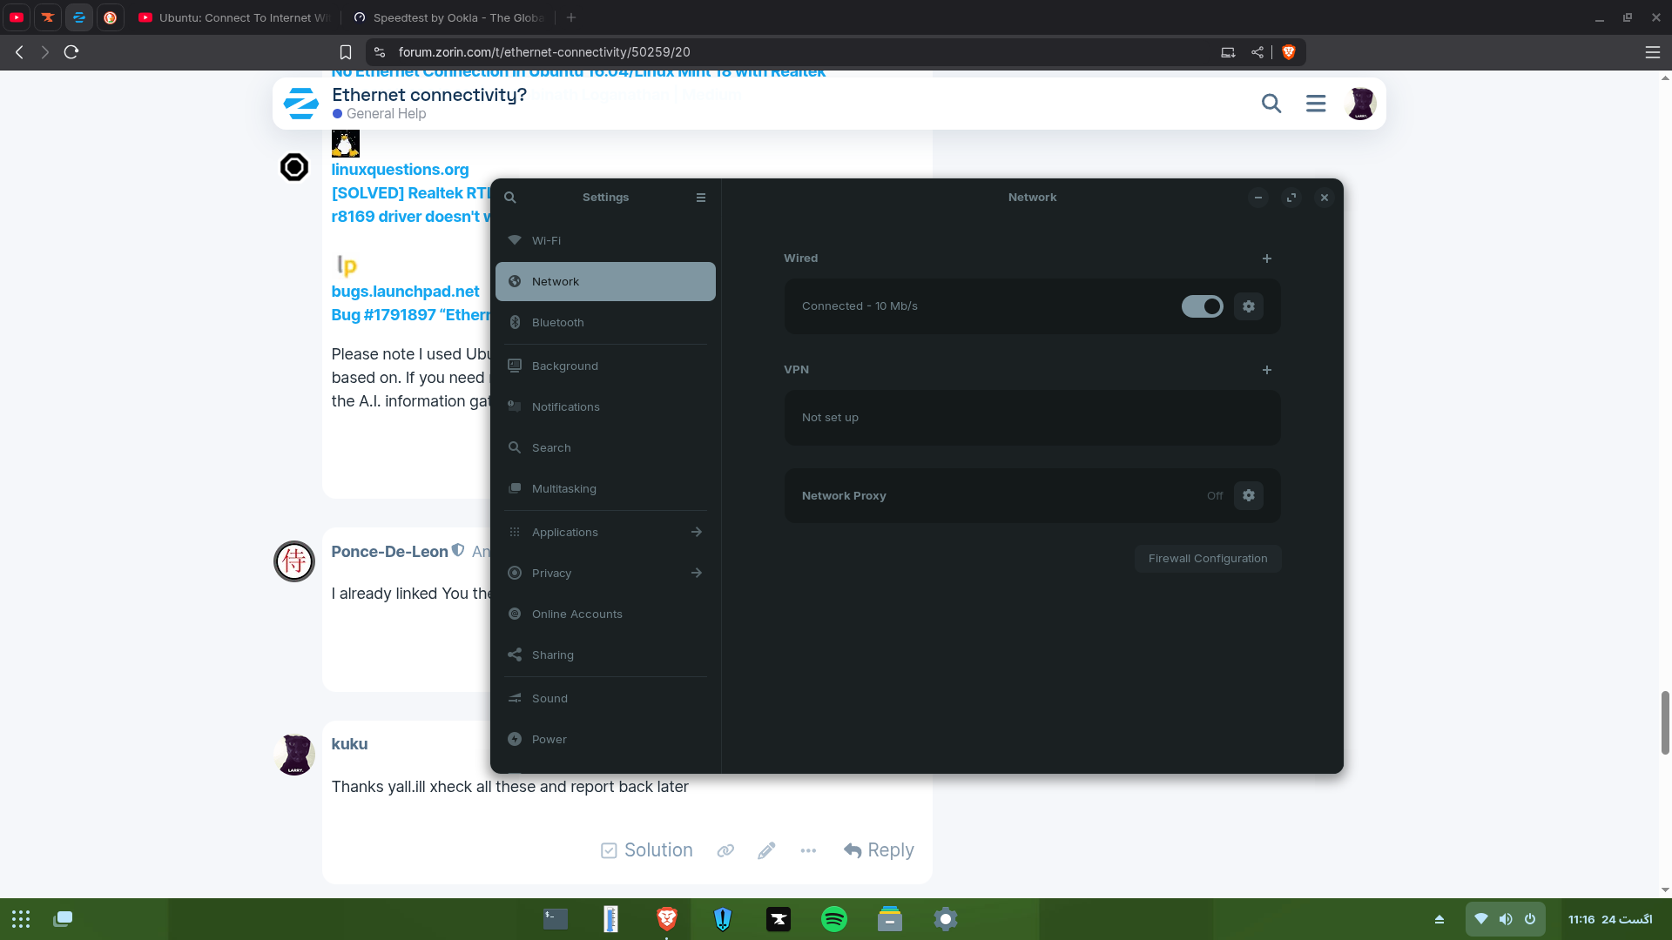Click the forum search icon

[1271, 104]
